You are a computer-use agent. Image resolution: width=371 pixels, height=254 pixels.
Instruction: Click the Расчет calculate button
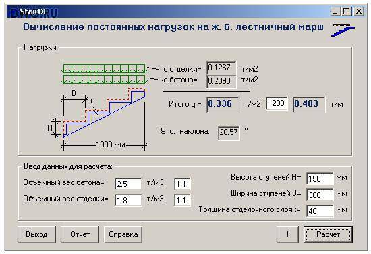[x=328, y=234]
